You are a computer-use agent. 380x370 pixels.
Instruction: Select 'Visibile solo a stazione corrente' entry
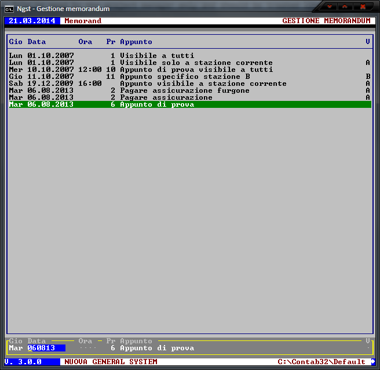pos(196,63)
